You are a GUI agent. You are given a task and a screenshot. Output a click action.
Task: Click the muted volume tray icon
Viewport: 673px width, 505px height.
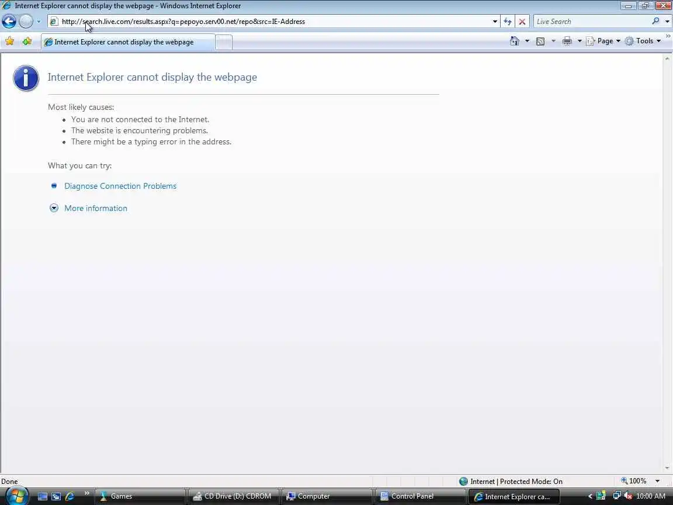[x=628, y=496]
